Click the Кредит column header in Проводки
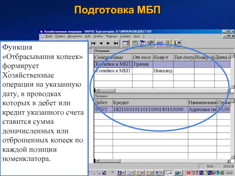 tap(150, 102)
